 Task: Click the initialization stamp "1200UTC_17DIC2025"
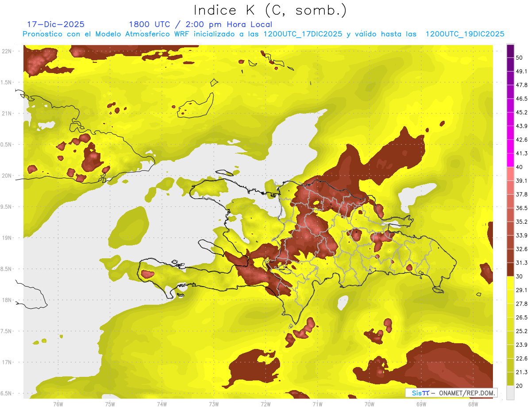(x=303, y=34)
